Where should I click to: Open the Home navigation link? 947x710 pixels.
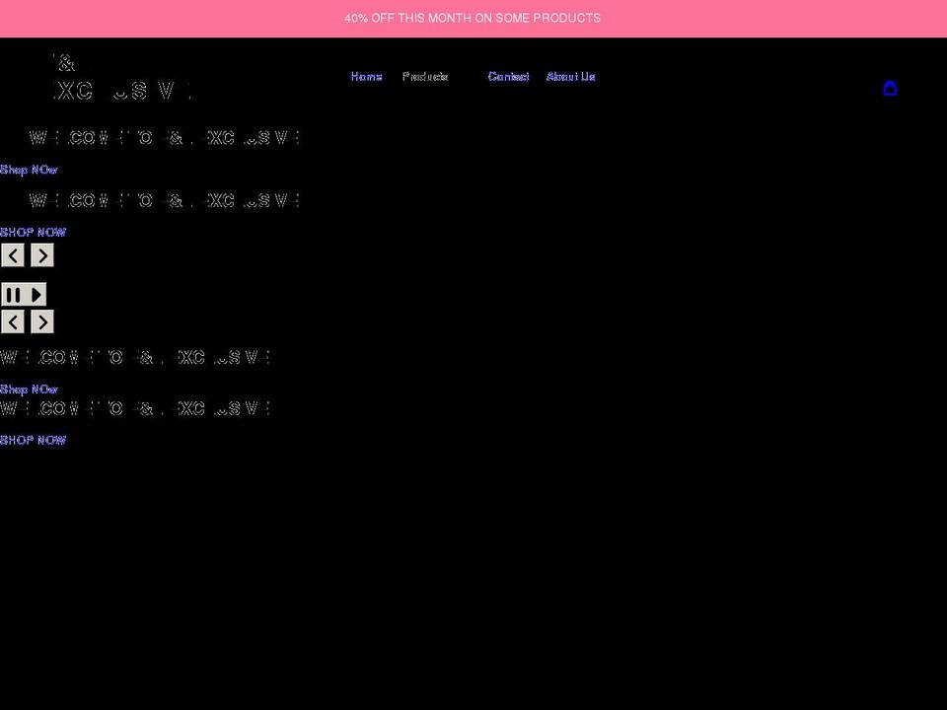pyautogui.click(x=367, y=77)
